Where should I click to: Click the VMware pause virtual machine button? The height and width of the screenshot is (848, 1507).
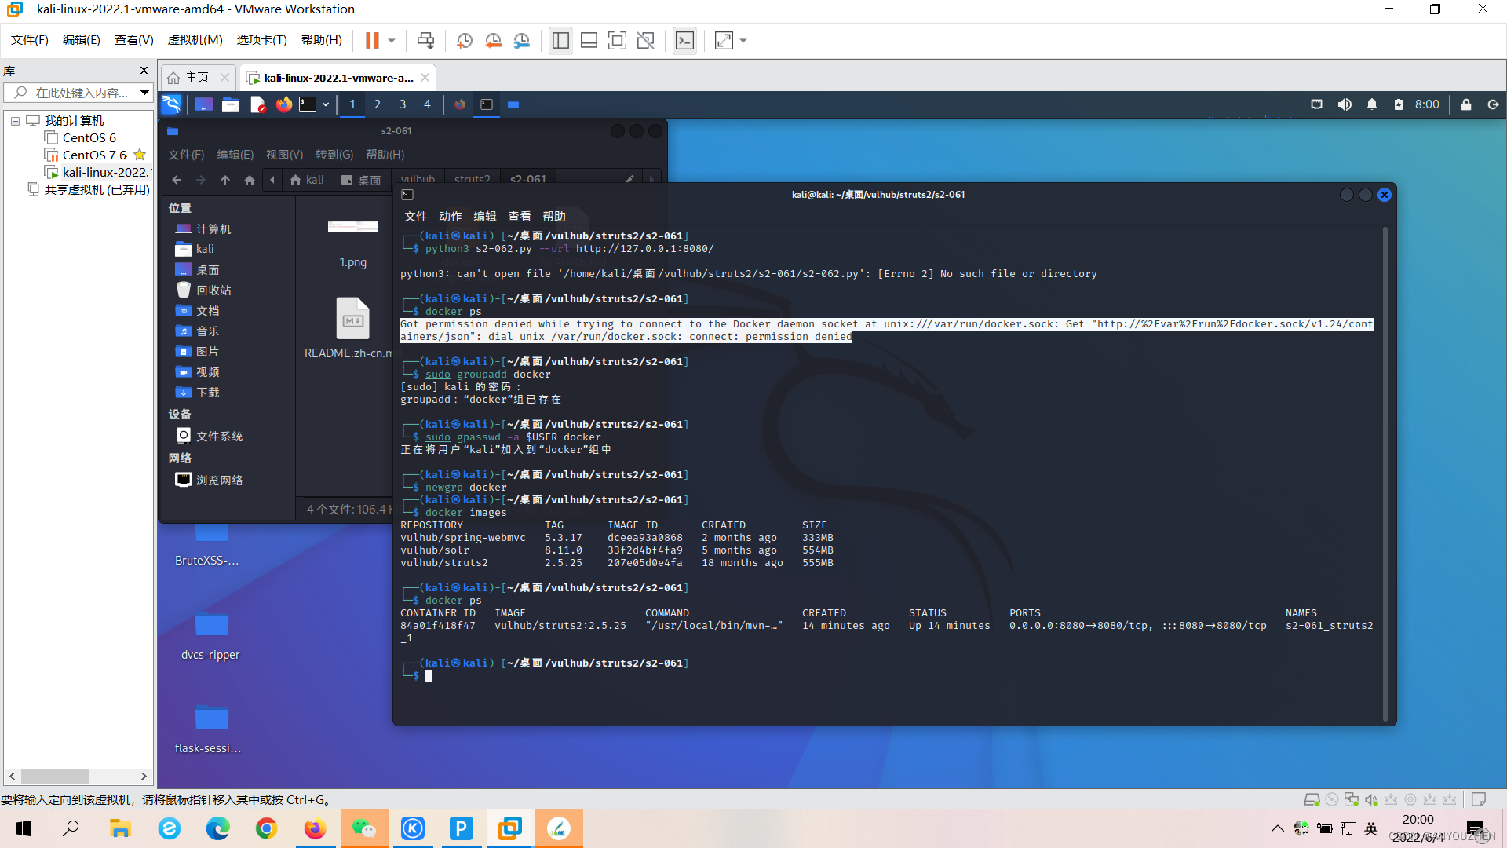(372, 40)
